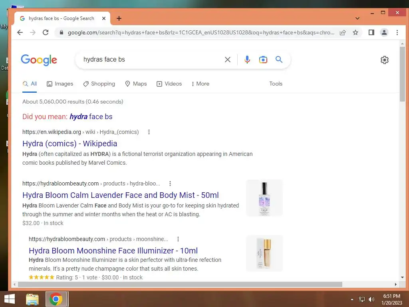Bookmark this tab with star icon
Viewport: 409px width, 307px height.
click(x=355, y=32)
